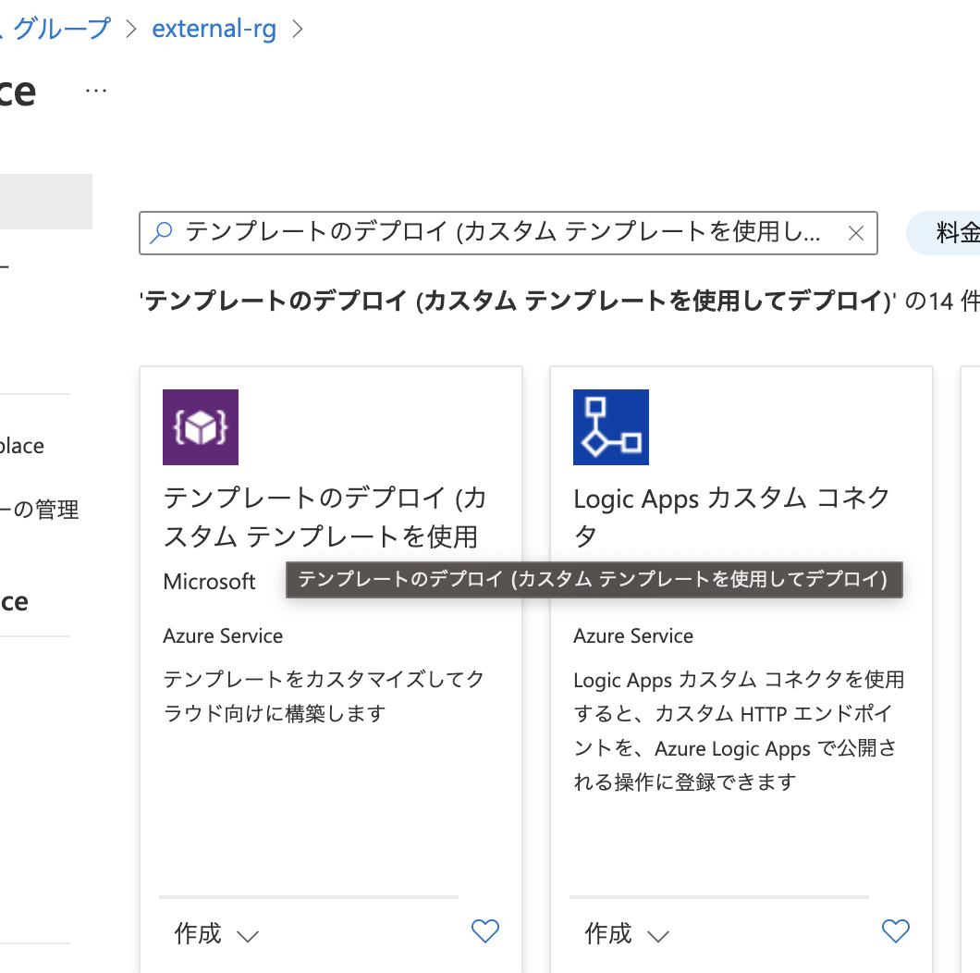Viewport: 980px width, 973px height.
Task: Open card title Logic Apps カスタム コネクタ
Action: pos(732,517)
